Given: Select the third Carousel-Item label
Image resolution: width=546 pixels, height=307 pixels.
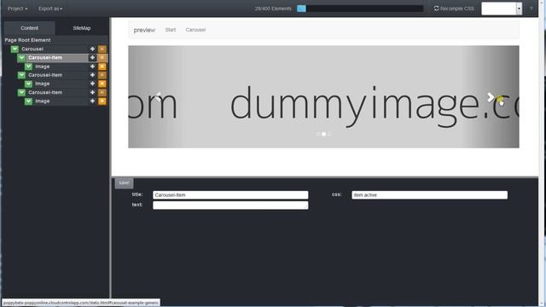Looking at the screenshot, I should [45, 93].
